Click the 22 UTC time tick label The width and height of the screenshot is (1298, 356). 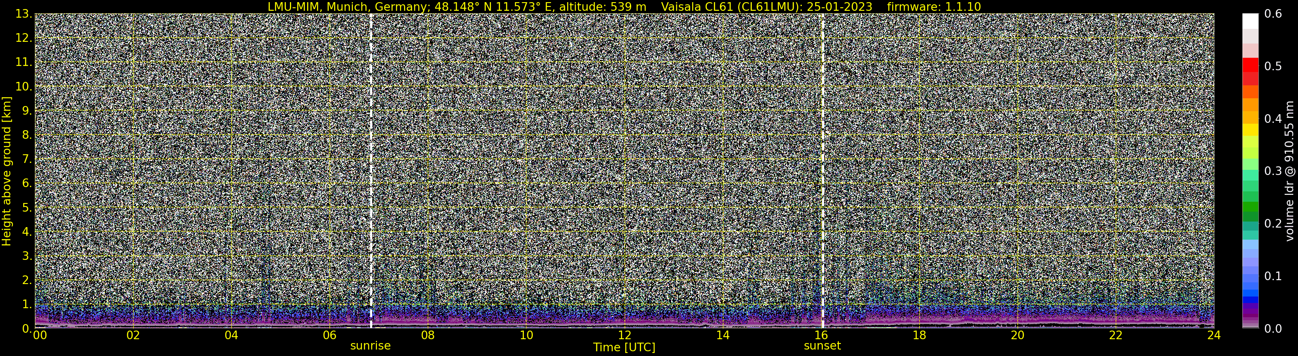point(1116,336)
